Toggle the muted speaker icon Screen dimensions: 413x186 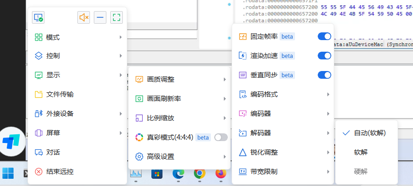click(84, 17)
